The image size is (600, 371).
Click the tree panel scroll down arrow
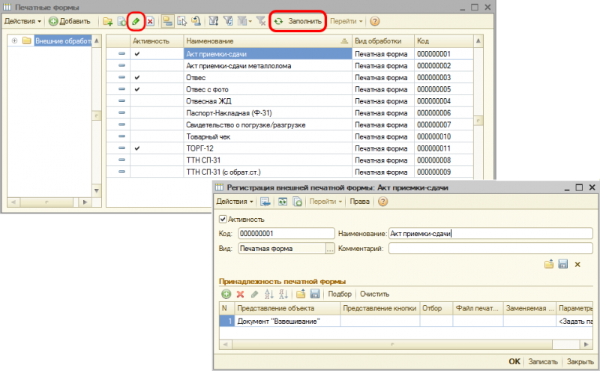pyautogui.click(x=97, y=190)
